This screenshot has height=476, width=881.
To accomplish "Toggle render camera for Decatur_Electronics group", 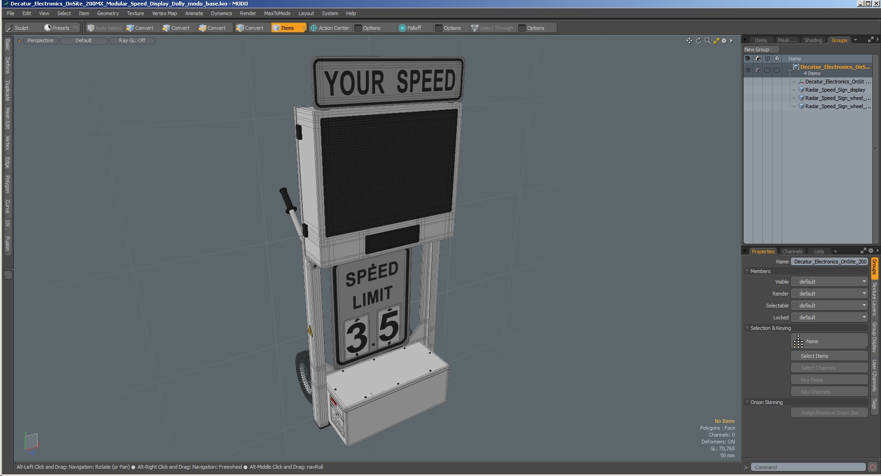I will click(x=758, y=70).
